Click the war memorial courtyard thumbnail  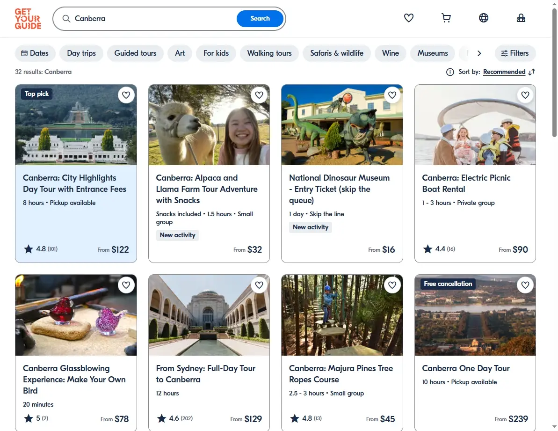pyautogui.click(x=209, y=315)
